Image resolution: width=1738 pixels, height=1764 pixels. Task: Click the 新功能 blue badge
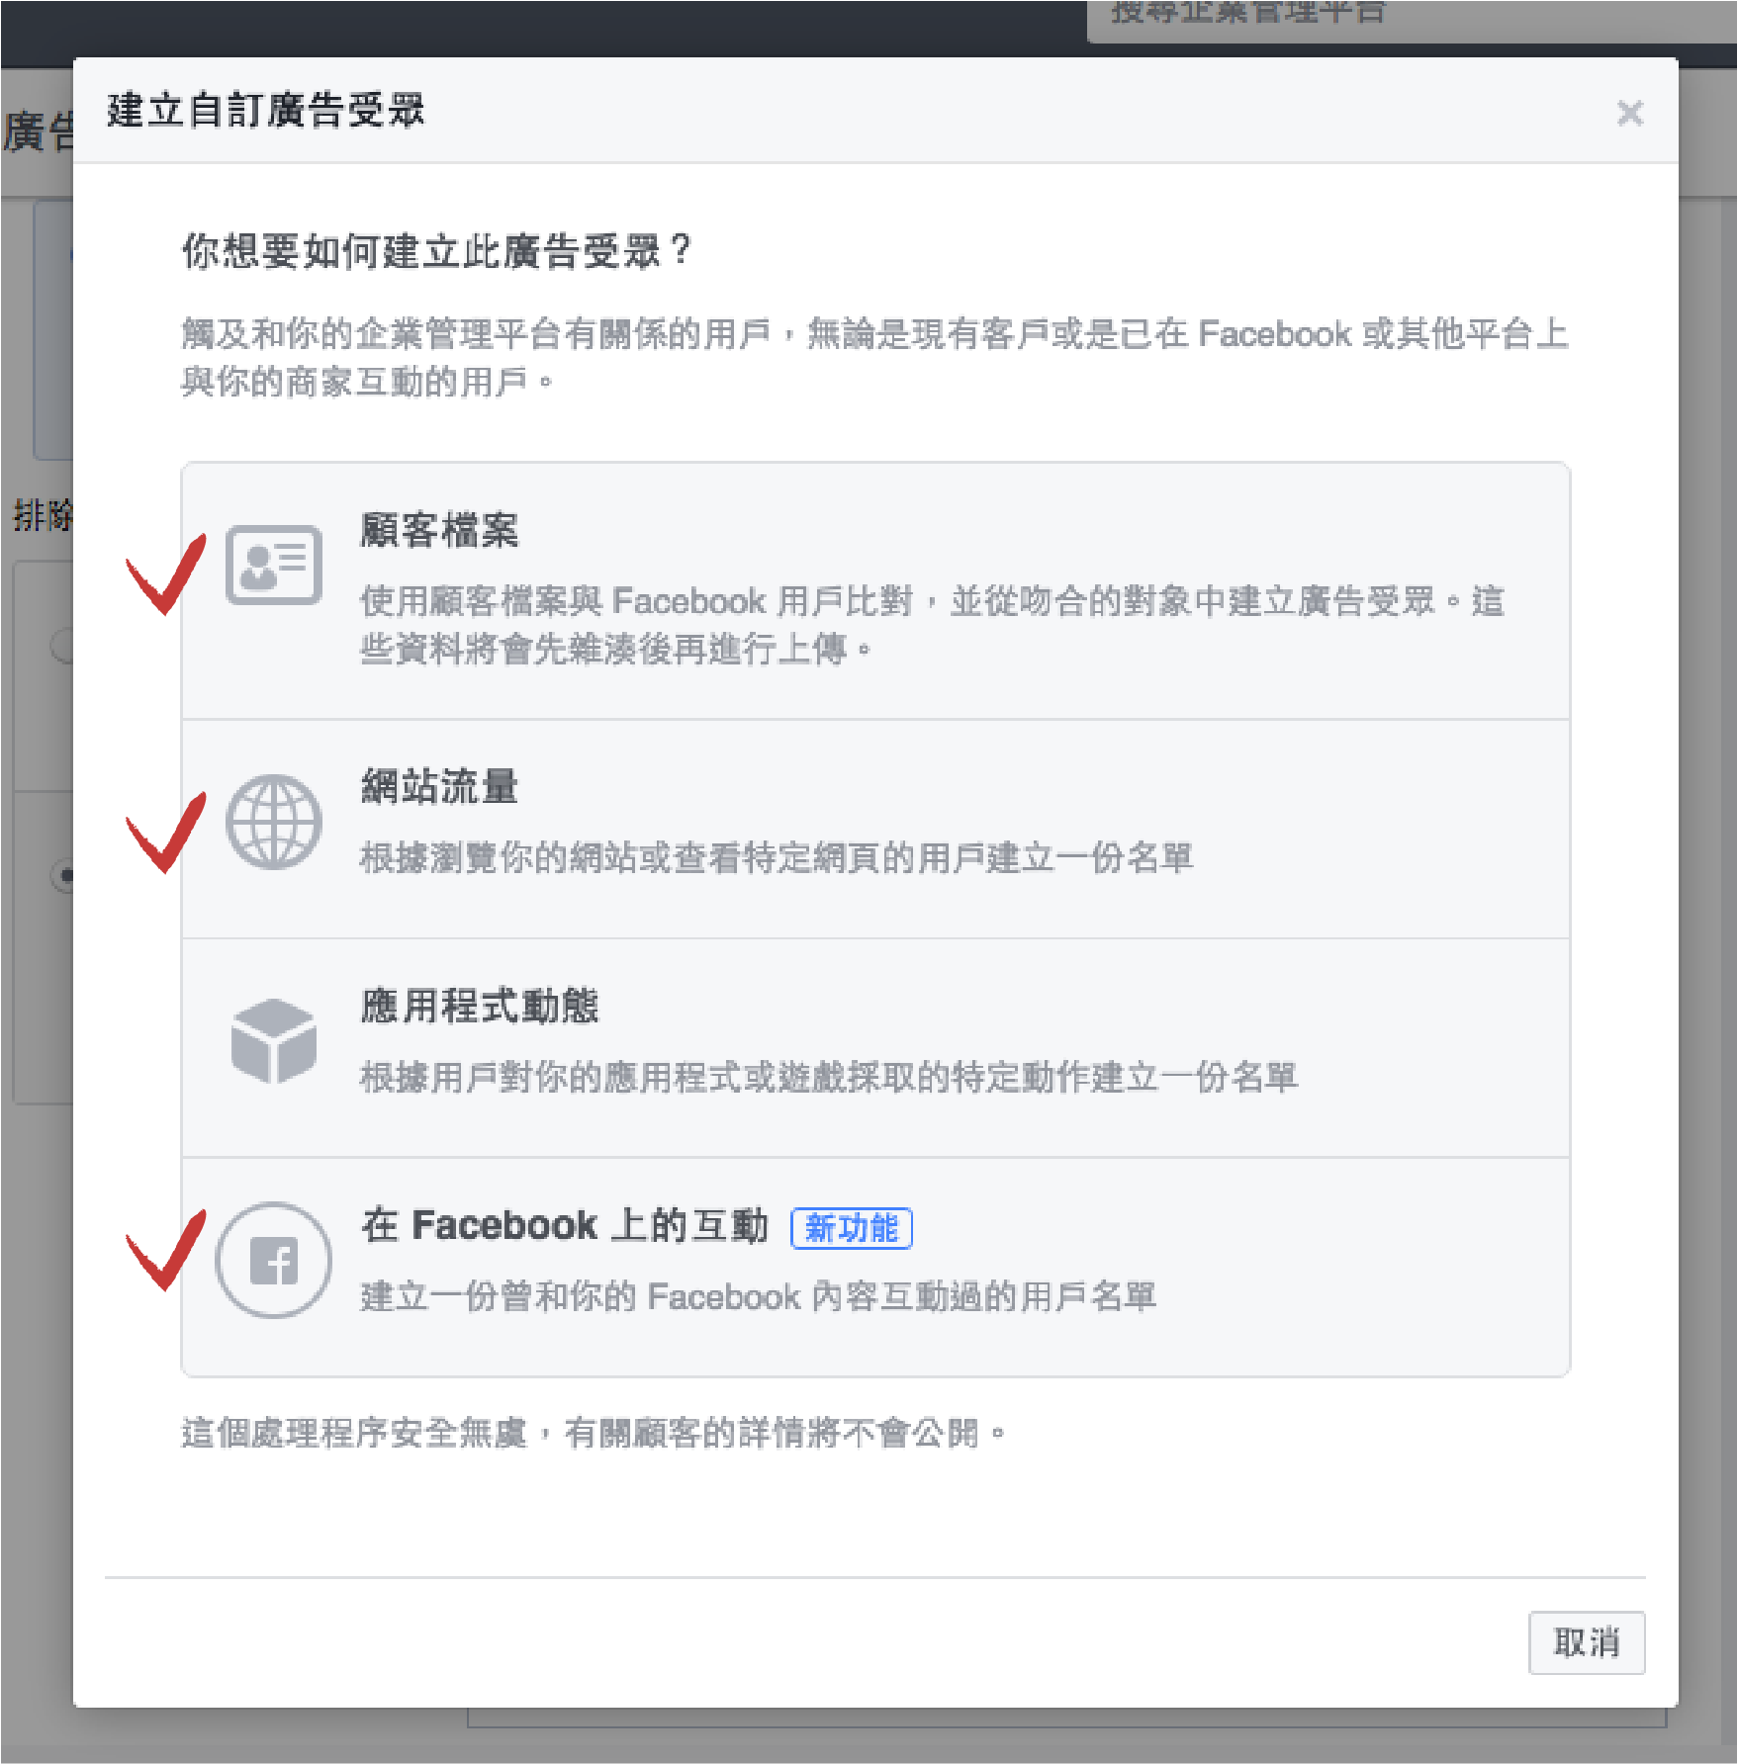852,1227
